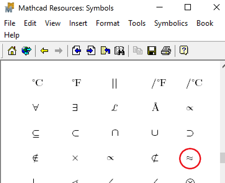Choose the Ångström Å symbol

click(x=155, y=107)
